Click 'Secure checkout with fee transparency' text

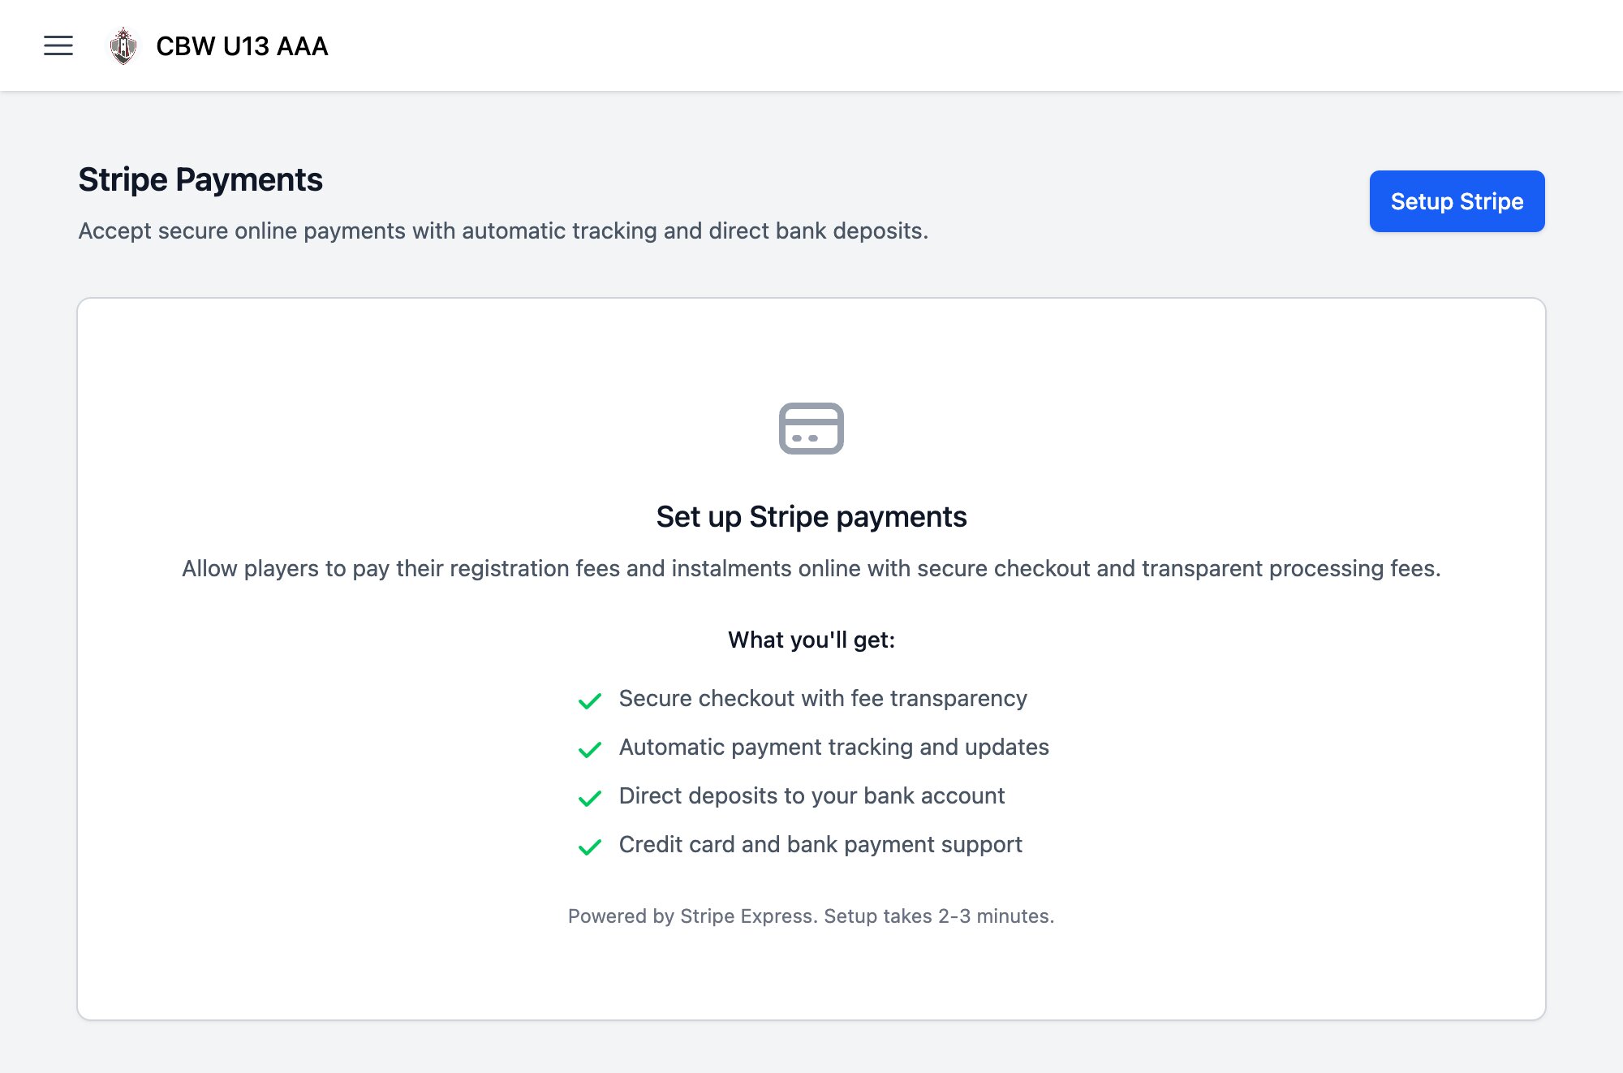(823, 698)
